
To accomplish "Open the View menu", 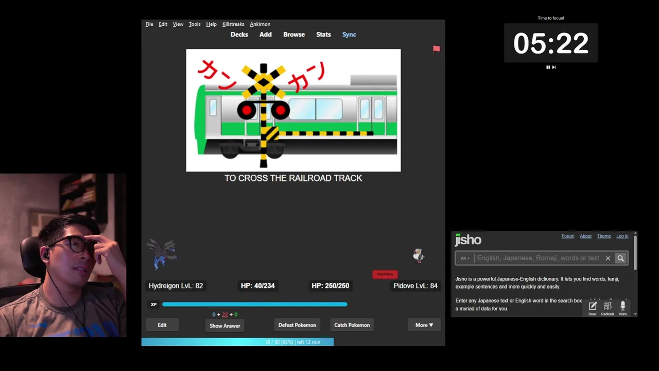I will (x=178, y=24).
